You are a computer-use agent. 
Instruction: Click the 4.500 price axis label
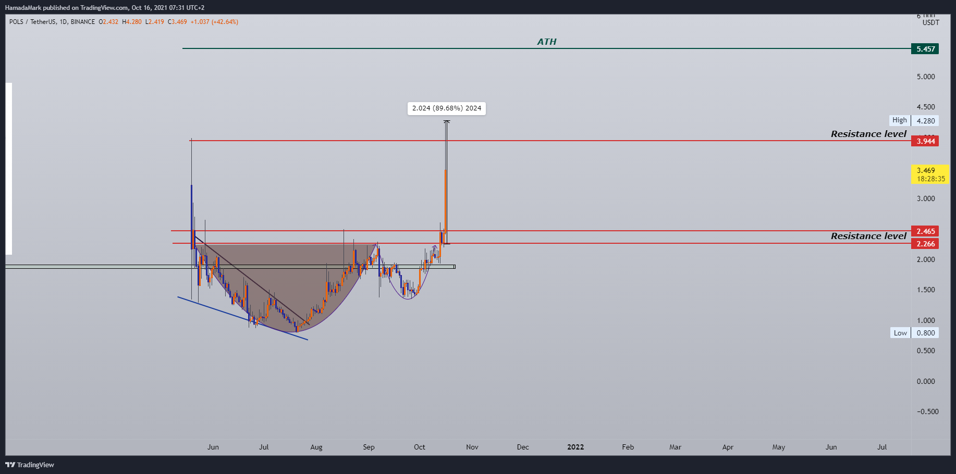tap(926, 107)
